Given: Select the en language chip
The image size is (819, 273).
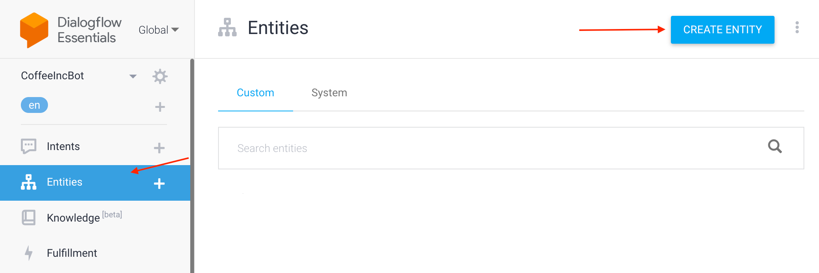Looking at the screenshot, I should [x=34, y=105].
